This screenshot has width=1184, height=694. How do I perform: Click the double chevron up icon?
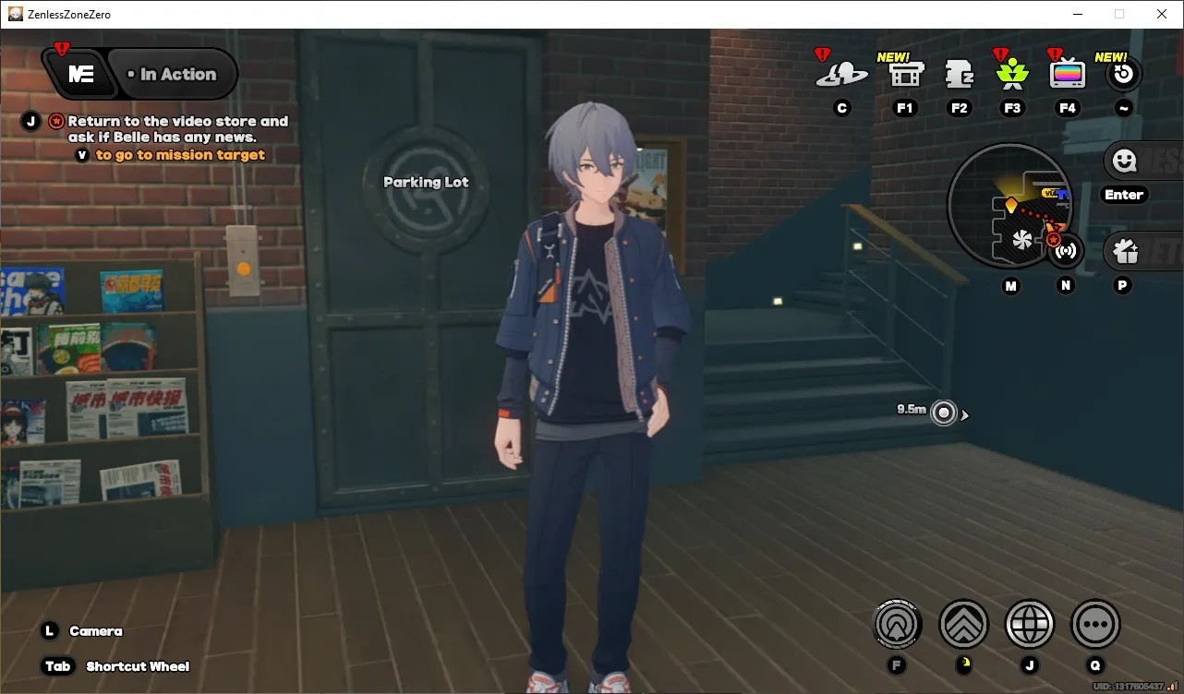[x=964, y=625]
